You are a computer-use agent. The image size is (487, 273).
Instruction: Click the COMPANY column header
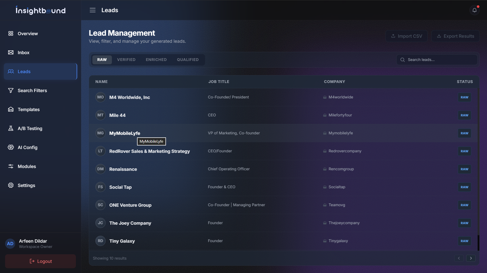334,81
